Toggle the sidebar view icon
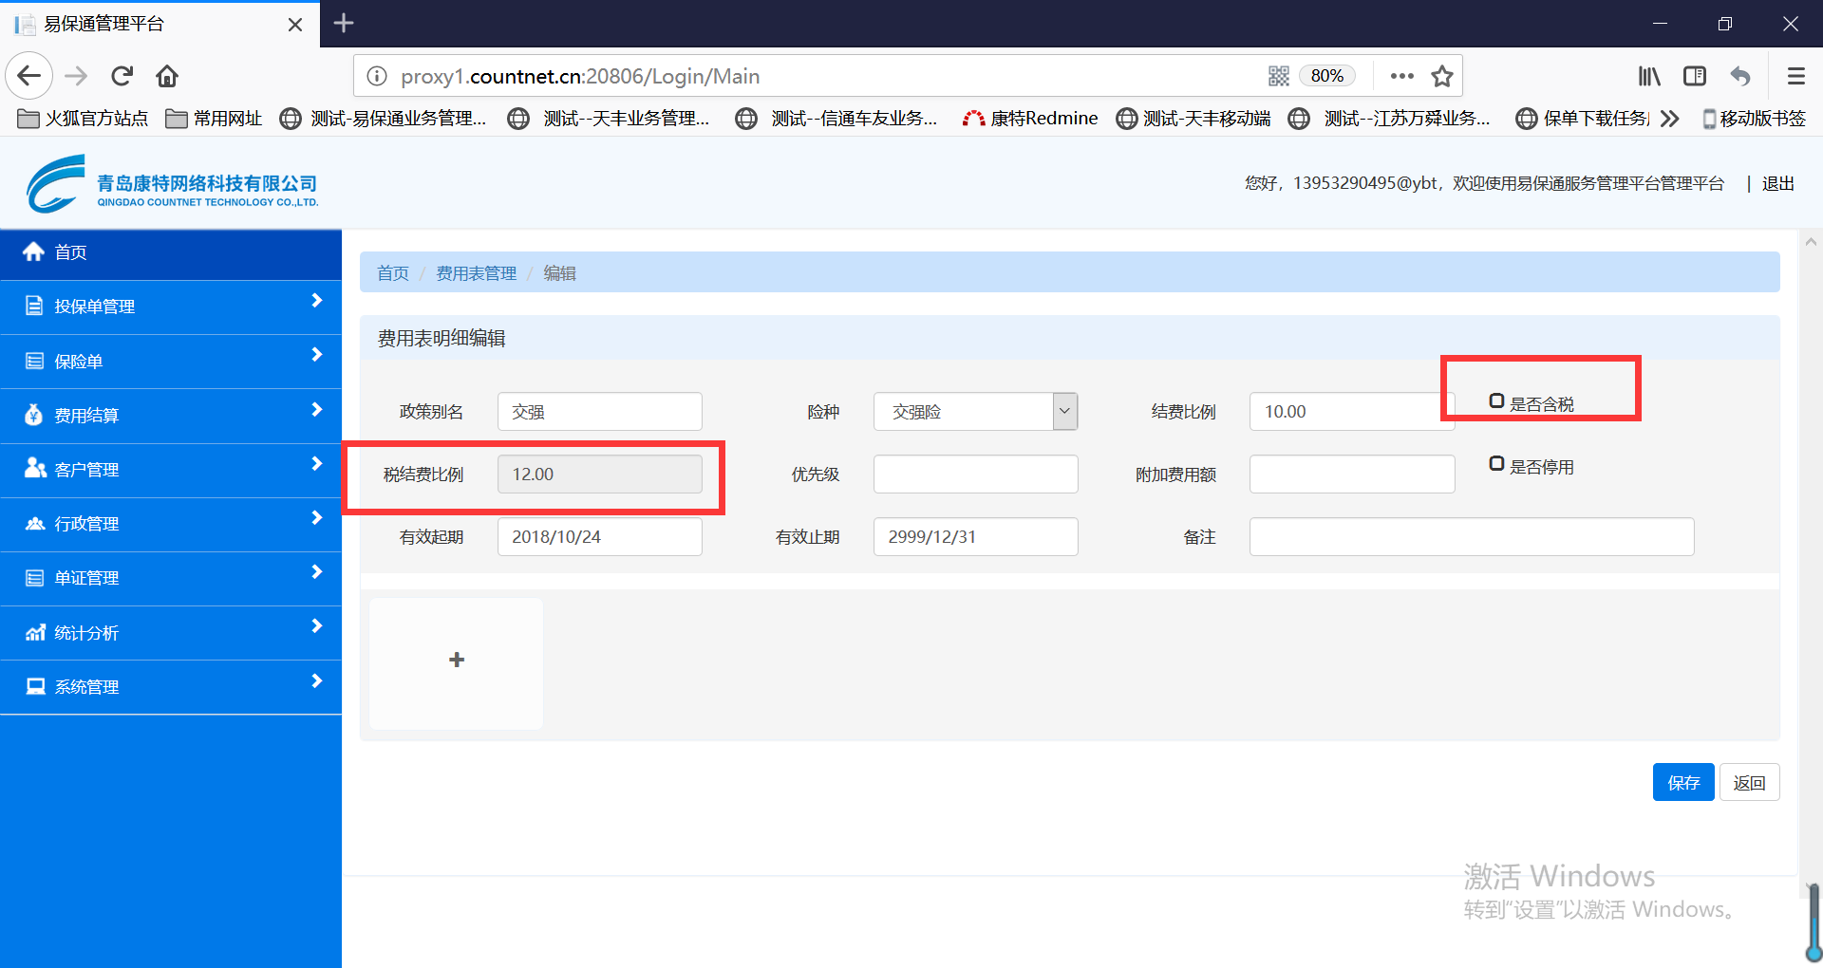The image size is (1823, 968). click(x=1695, y=76)
